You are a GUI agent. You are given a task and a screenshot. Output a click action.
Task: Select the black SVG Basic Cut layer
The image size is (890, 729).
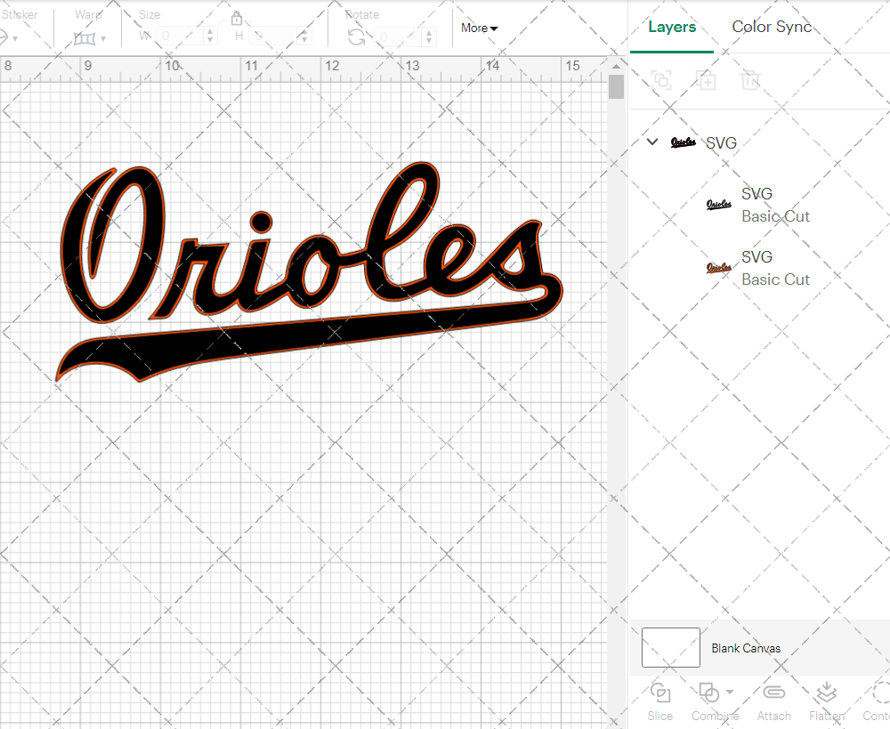coord(774,205)
